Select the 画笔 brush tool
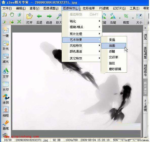Viewport: 150px width, 142px height. [6, 123]
